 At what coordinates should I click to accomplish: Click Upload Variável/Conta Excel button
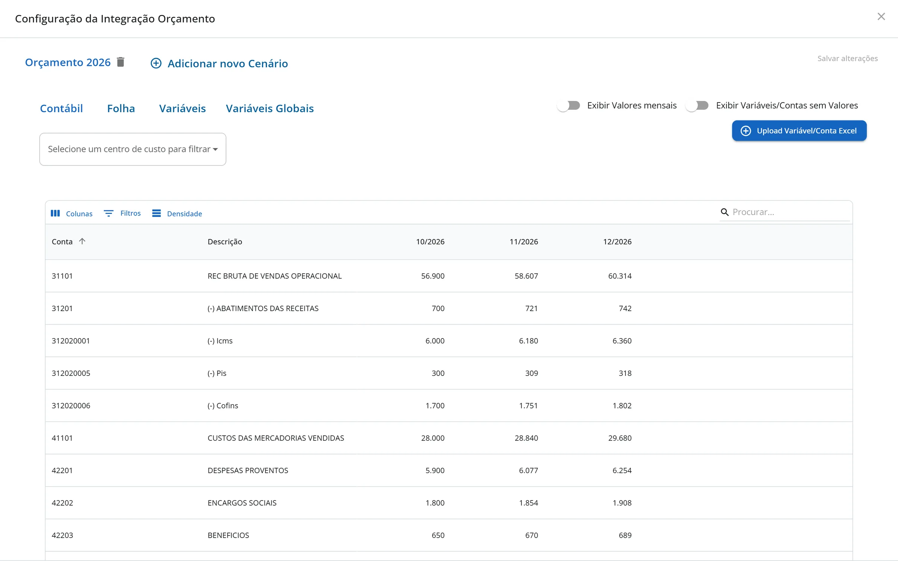(x=799, y=131)
